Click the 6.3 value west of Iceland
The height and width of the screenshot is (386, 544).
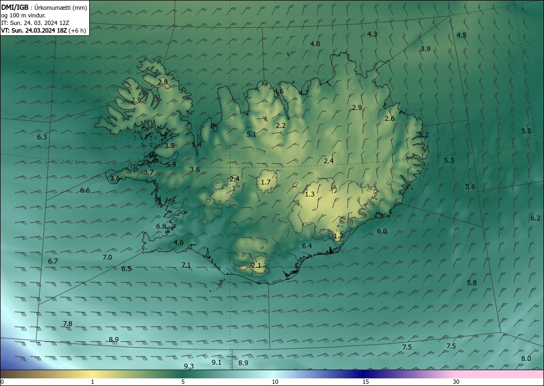pyautogui.click(x=42, y=137)
